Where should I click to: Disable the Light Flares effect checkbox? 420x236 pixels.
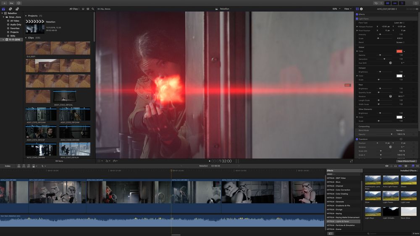[x=357, y=19]
